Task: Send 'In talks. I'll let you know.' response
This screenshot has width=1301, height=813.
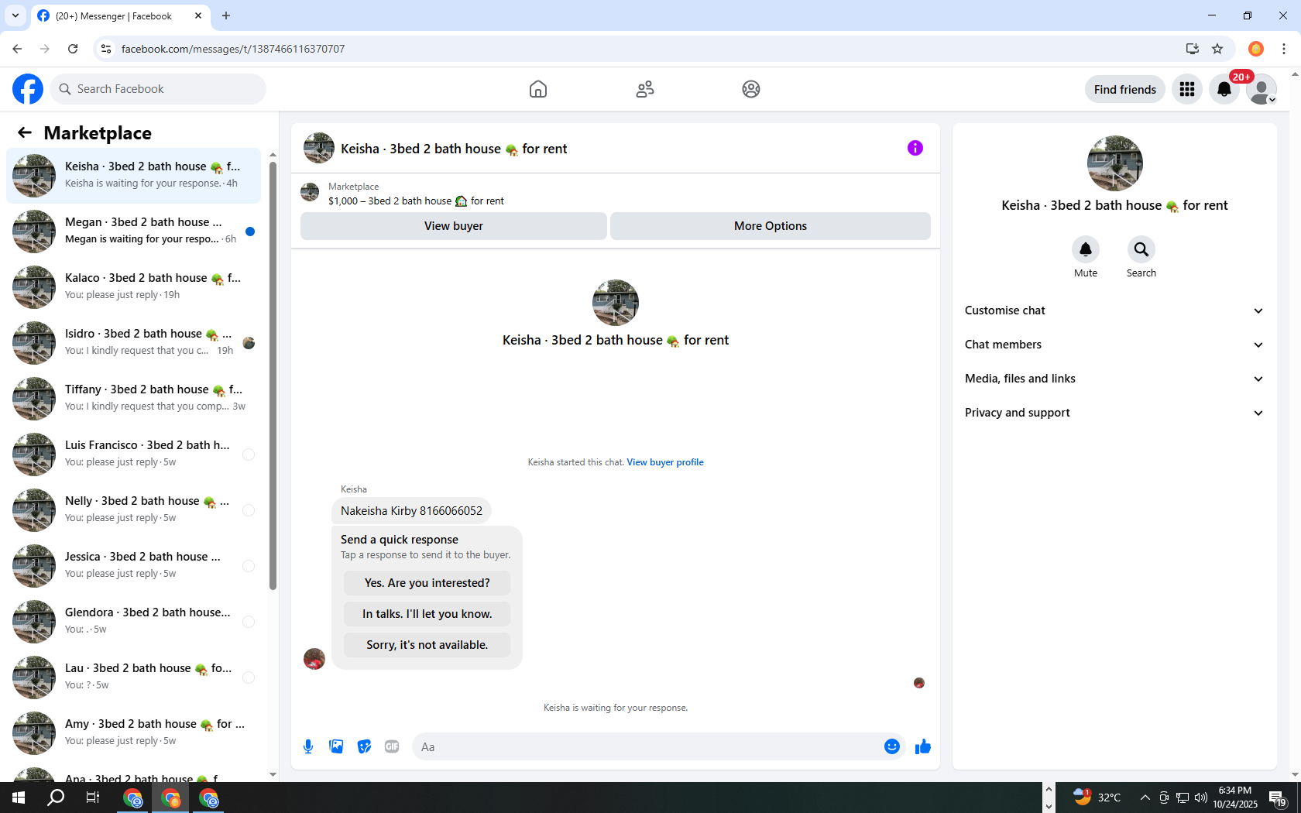Action: pyautogui.click(x=427, y=614)
